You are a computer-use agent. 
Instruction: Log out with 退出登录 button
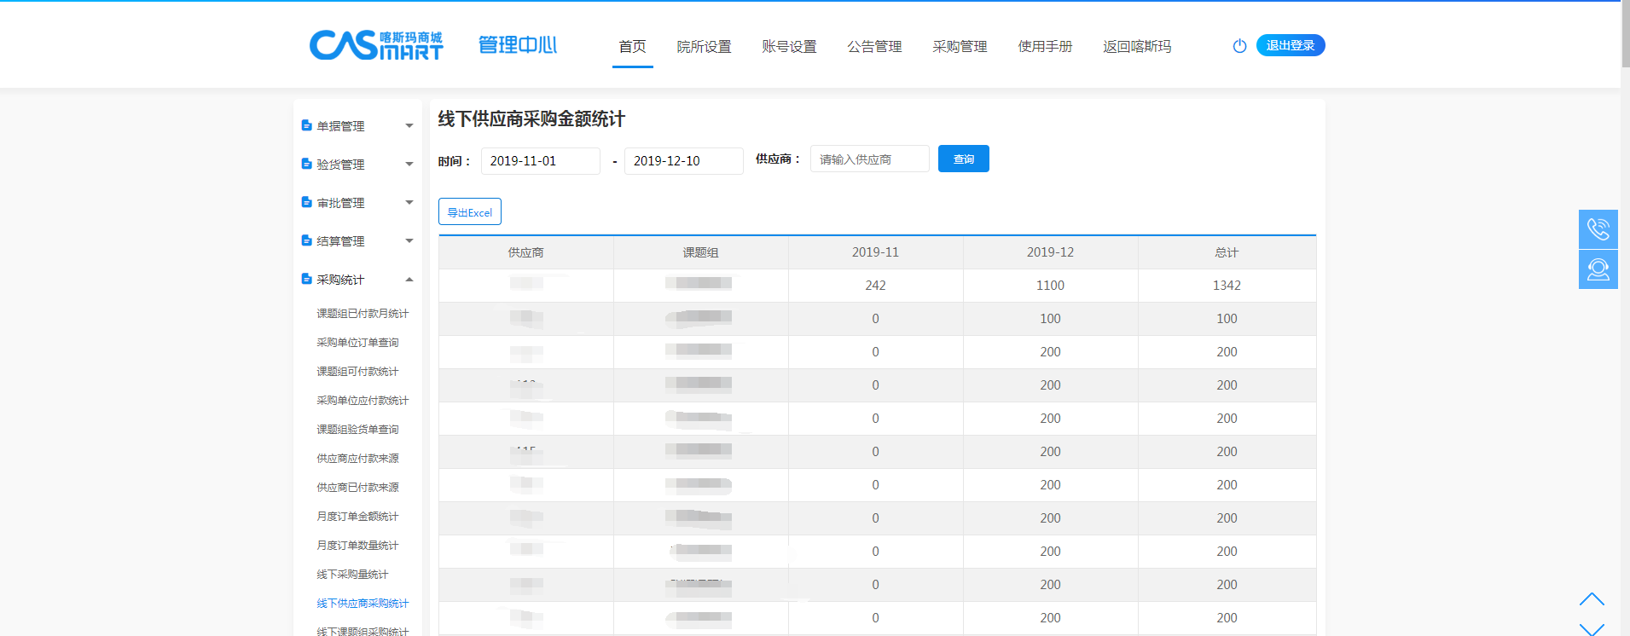pos(1290,45)
